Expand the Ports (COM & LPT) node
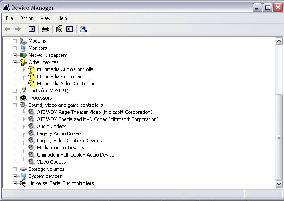This screenshot has height=201, width=284. click(15, 91)
